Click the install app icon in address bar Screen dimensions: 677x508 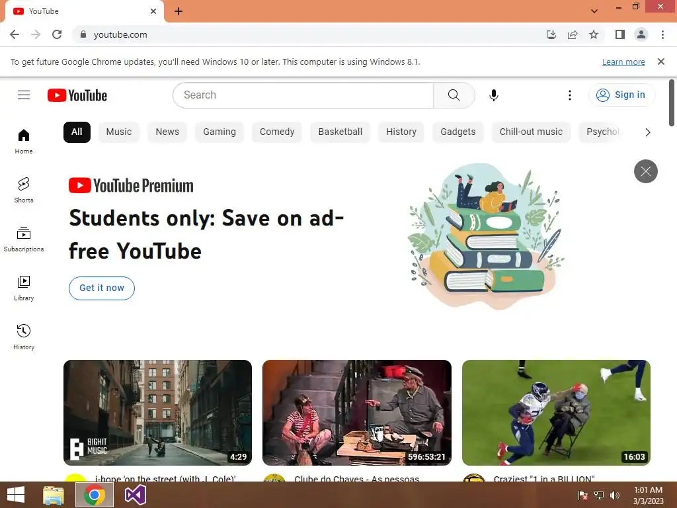click(x=551, y=34)
